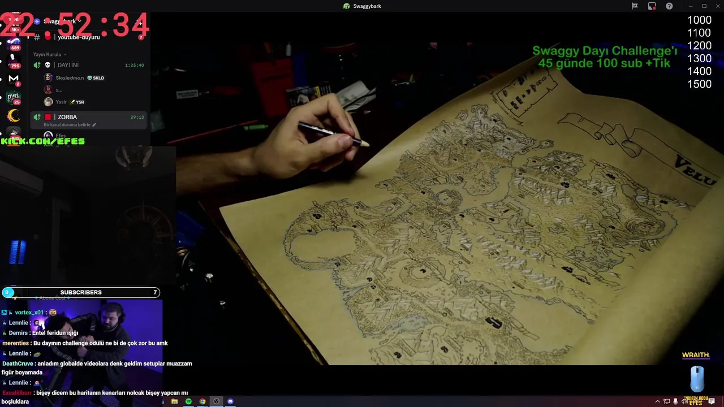Image resolution: width=724 pixels, height=407 pixels.
Task: Click the microphone icon in system tray
Action: click(675, 401)
